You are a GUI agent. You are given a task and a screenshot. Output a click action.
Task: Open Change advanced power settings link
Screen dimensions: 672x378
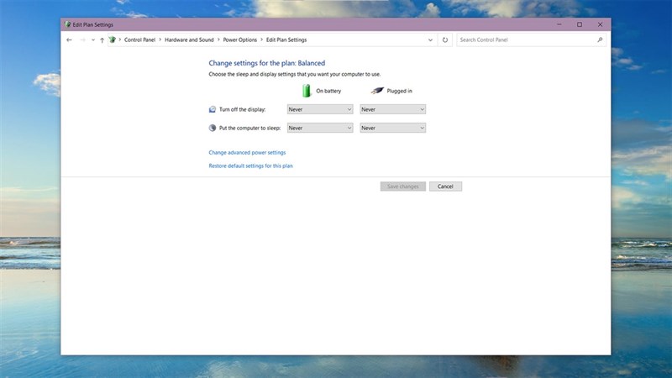coord(247,153)
